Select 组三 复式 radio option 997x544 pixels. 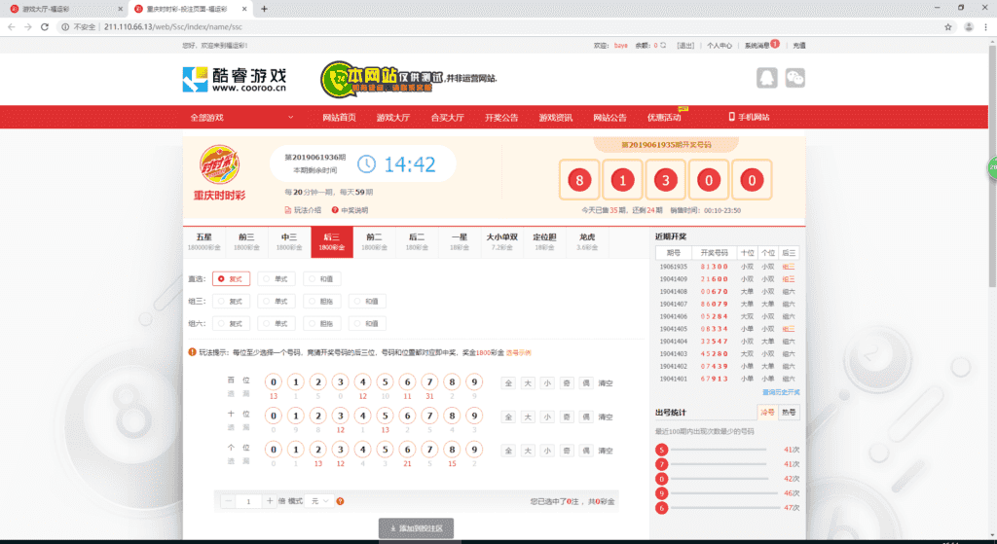coord(231,302)
